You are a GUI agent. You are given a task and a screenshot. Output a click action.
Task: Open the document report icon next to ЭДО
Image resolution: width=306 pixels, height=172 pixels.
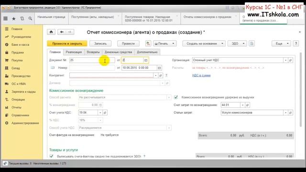252,43
